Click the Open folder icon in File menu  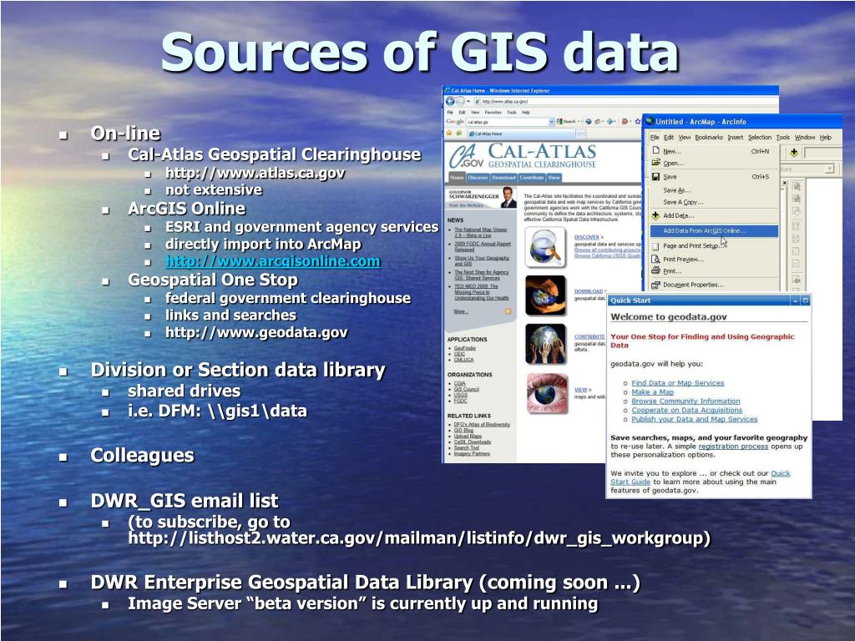point(656,163)
